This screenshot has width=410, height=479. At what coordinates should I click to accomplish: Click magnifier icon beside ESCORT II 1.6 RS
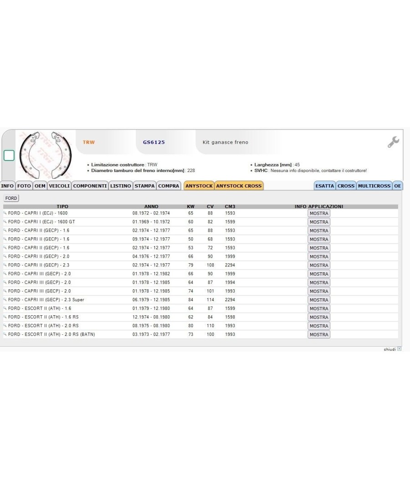pyautogui.click(x=5, y=317)
